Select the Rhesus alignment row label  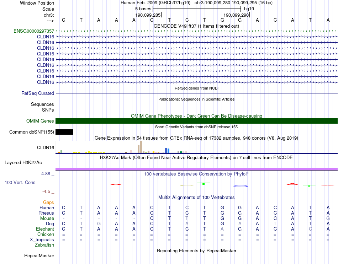point(46,213)
